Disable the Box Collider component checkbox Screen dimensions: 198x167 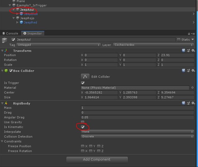coord(11,71)
